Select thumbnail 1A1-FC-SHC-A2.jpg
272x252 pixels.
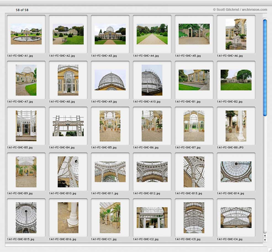(68, 34)
